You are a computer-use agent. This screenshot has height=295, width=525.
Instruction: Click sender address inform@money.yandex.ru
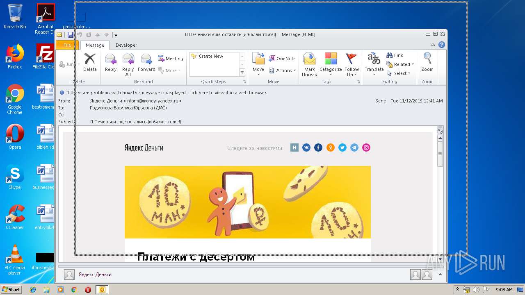coord(153,101)
